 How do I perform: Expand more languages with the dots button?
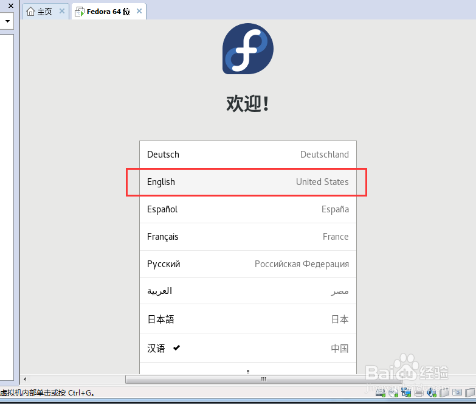[x=247, y=372]
